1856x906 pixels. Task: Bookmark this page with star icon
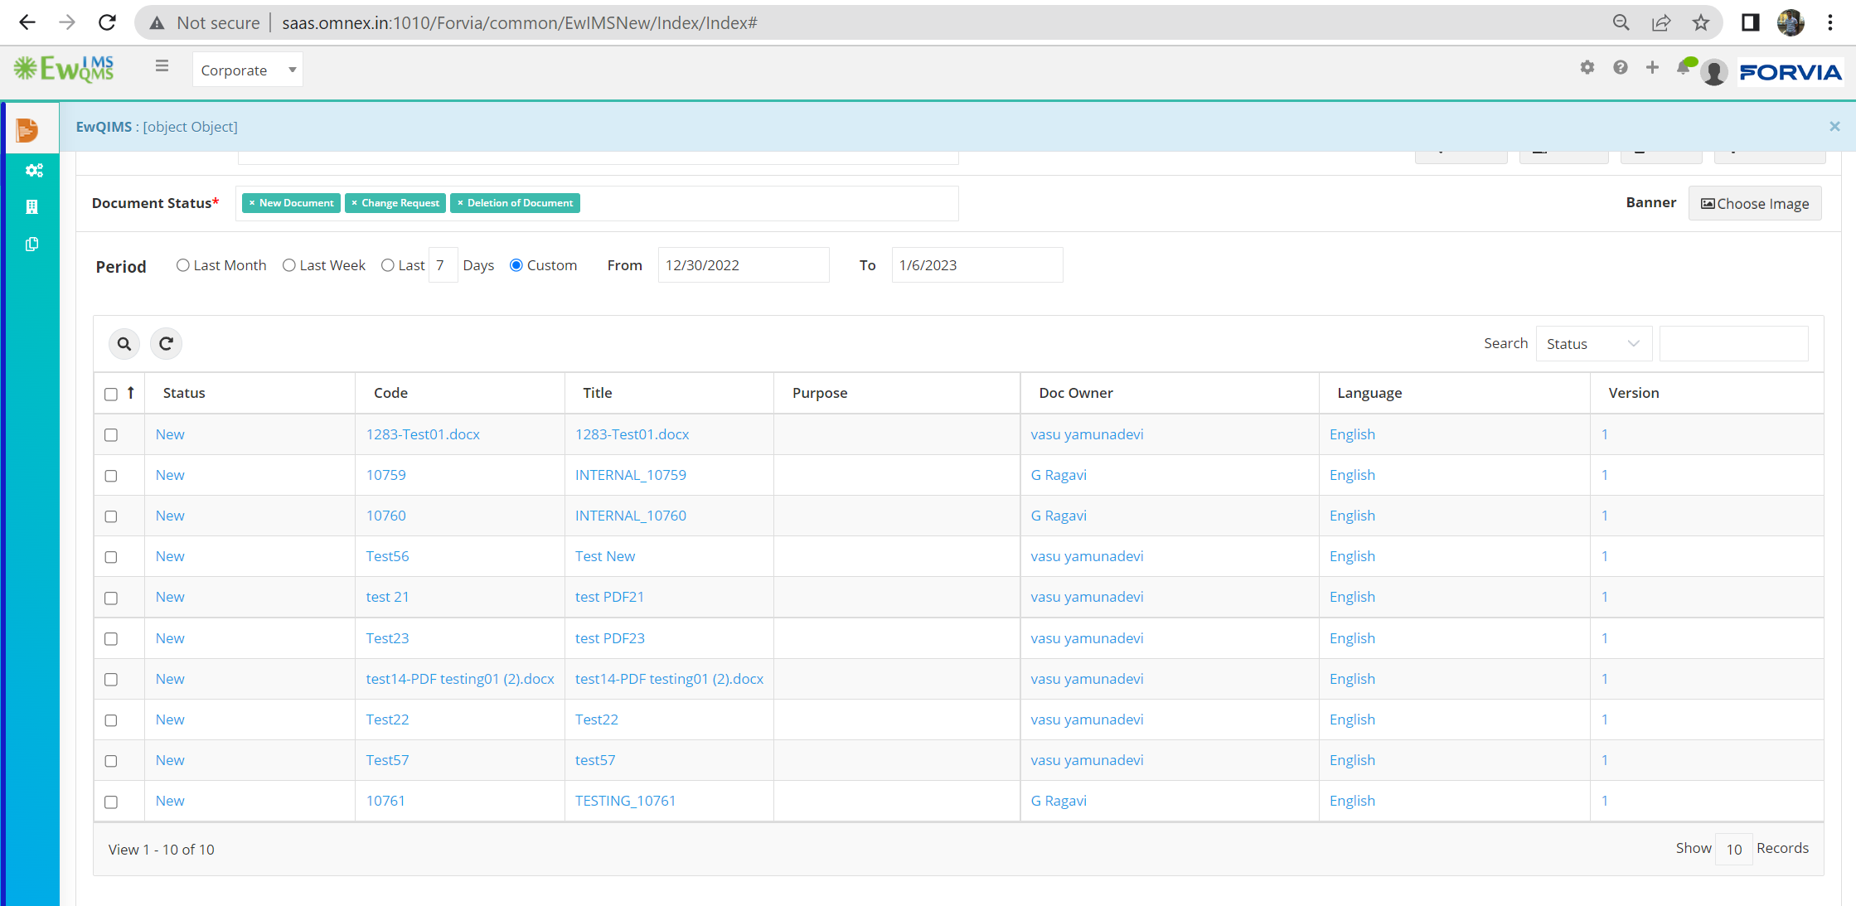[x=1701, y=22]
